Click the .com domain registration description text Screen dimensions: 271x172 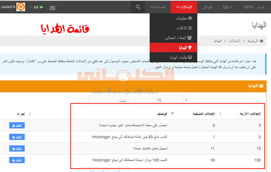150,148
